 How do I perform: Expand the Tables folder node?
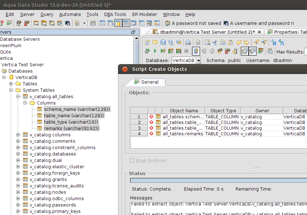coord(11,84)
